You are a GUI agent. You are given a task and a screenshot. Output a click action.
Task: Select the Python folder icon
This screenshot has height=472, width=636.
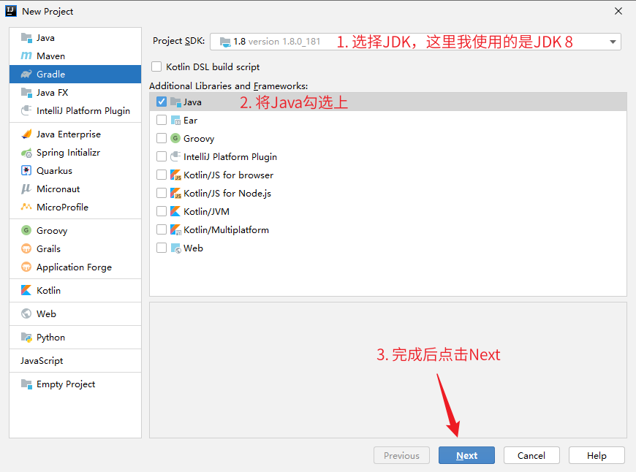pos(26,338)
